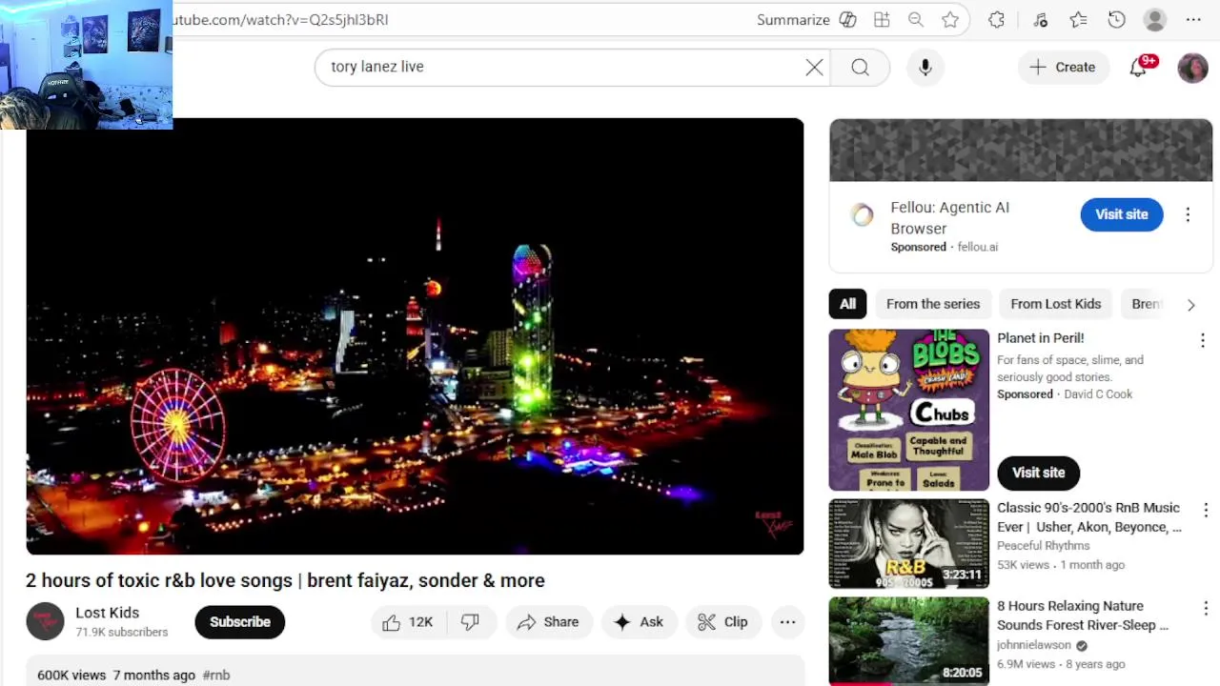
Task: Select the From Lost Kids chip
Action: (1056, 304)
